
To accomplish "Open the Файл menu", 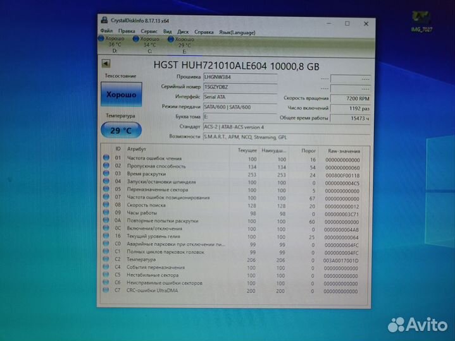I will point(106,32).
